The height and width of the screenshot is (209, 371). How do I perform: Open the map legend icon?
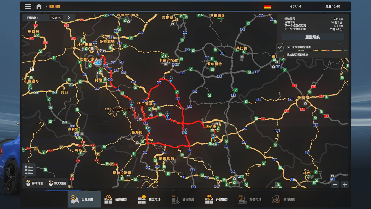click(29, 170)
